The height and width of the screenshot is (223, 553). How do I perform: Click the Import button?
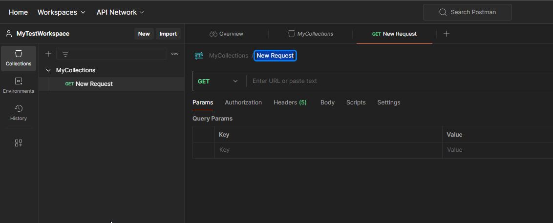(x=168, y=34)
